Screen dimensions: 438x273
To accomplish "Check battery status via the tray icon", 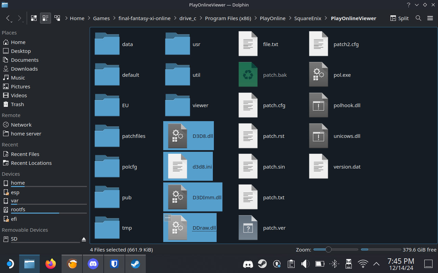I will 320,264.
